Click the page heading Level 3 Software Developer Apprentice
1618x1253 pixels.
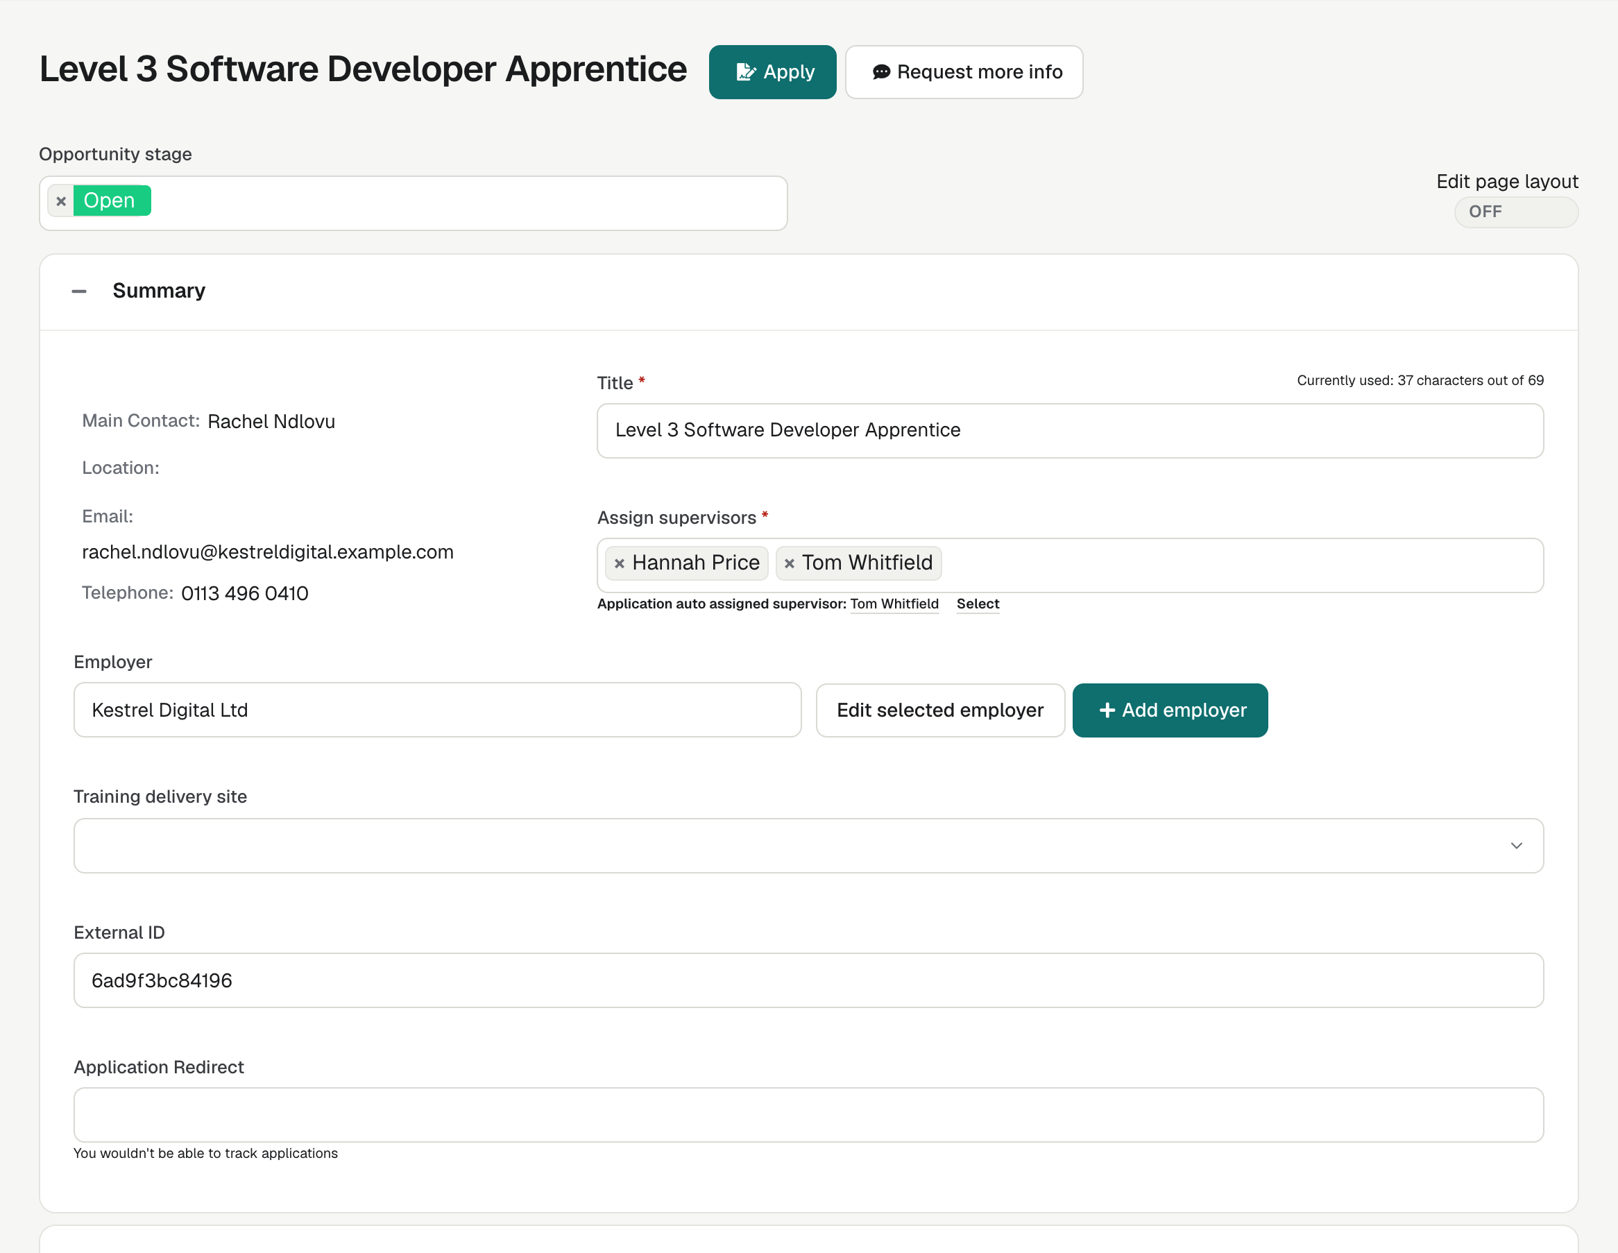[x=363, y=69]
